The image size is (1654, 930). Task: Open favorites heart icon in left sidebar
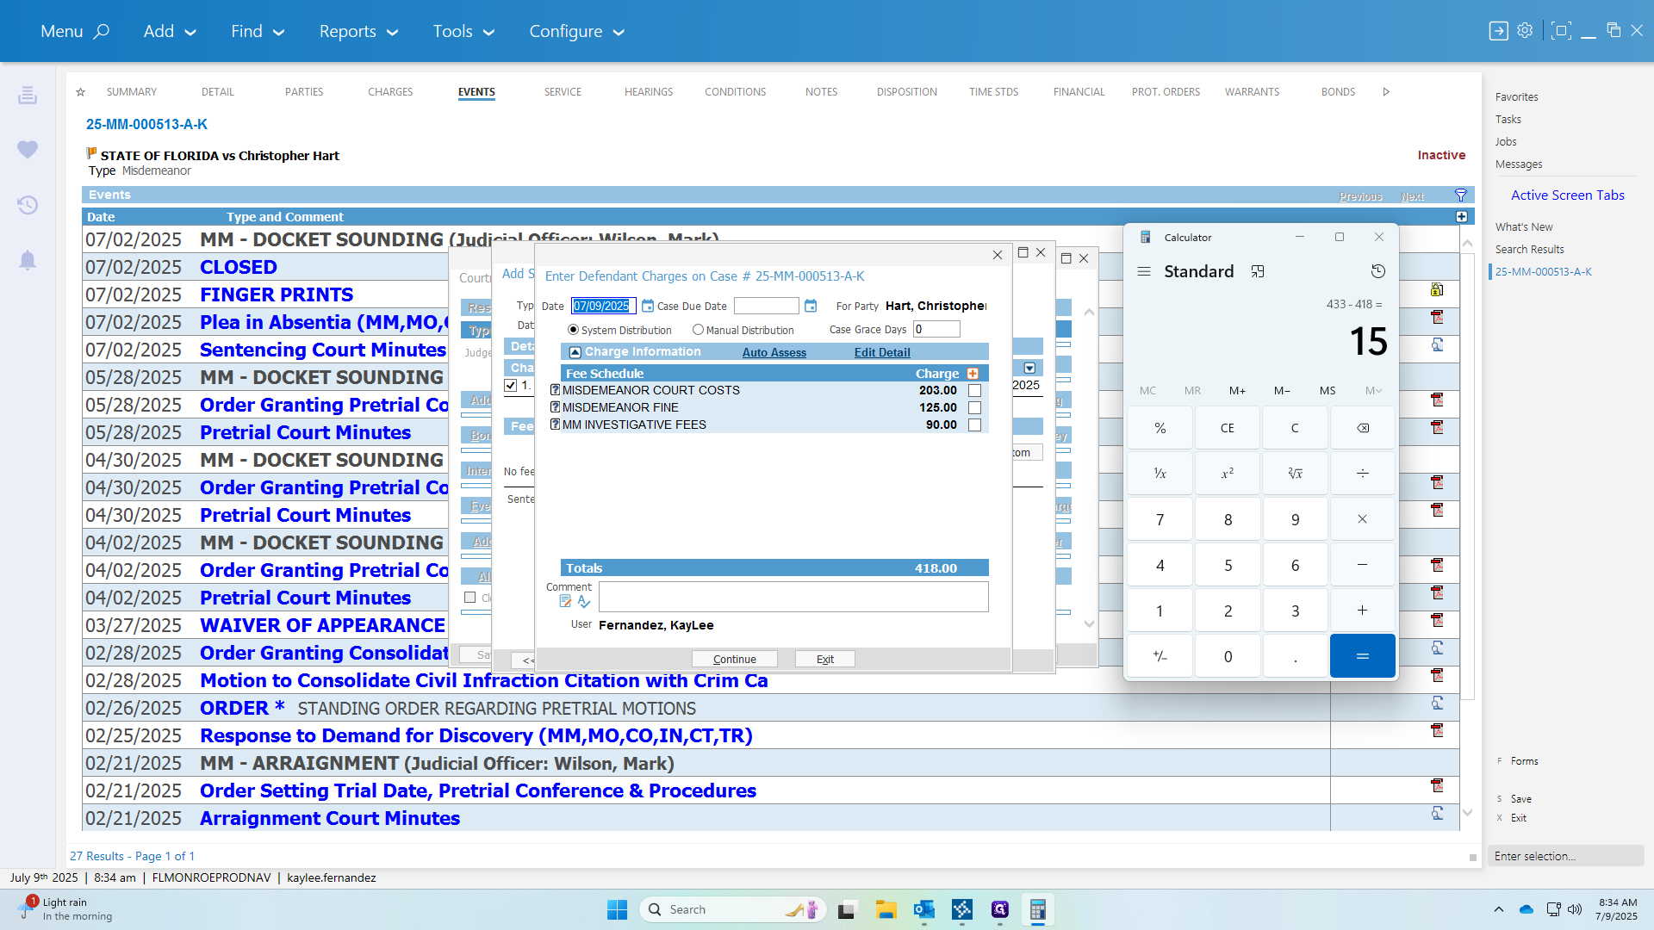28,150
